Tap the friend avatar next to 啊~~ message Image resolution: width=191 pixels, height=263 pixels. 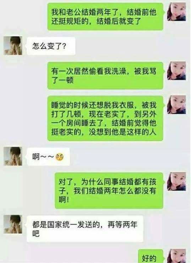pos(13,156)
